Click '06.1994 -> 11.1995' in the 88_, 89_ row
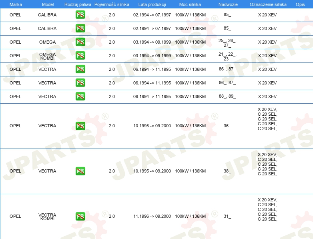 [x=152, y=96]
